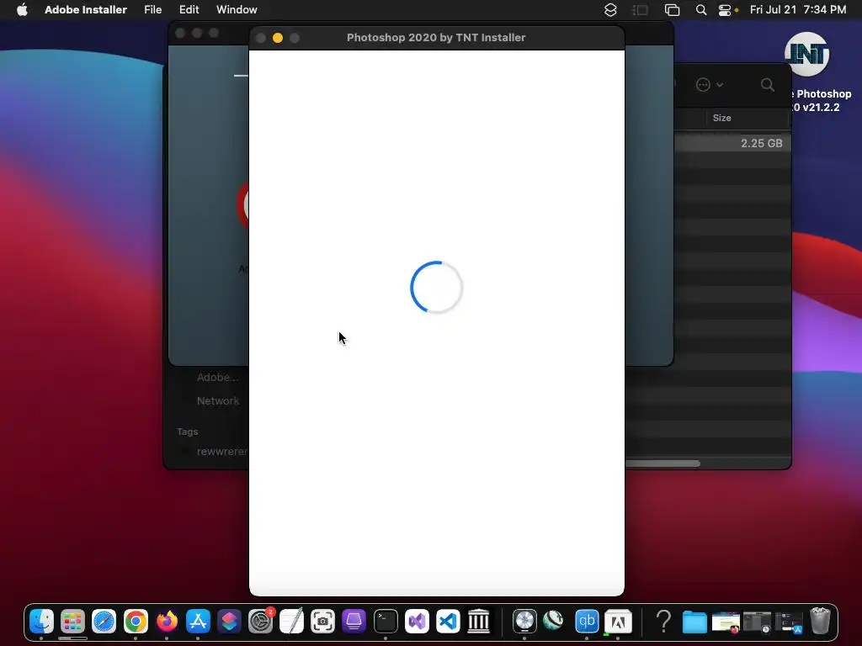Open the ellipsis action menu in Finder toolbar
862x646 pixels.
(x=709, y=85)
